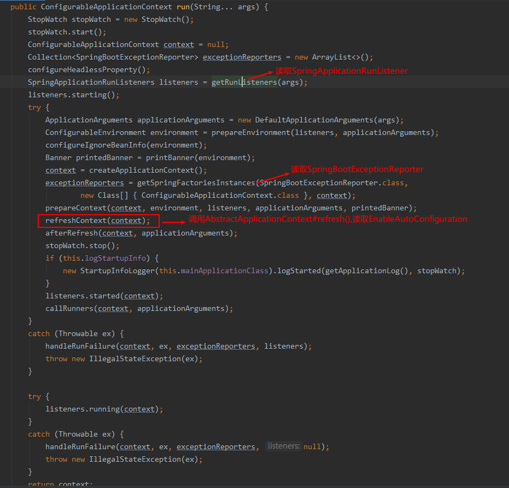
Task: Click the SpringApplicationRunListeners type name
Action: pyautogui.click(x=91, y=83)
